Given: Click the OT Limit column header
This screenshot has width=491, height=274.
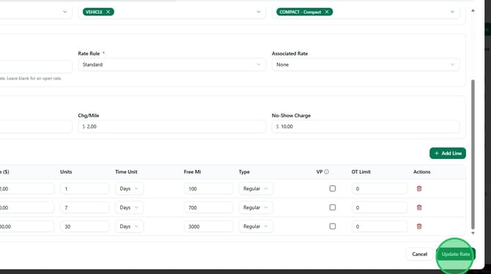Looking at the screenshot, I should (361, 171).
